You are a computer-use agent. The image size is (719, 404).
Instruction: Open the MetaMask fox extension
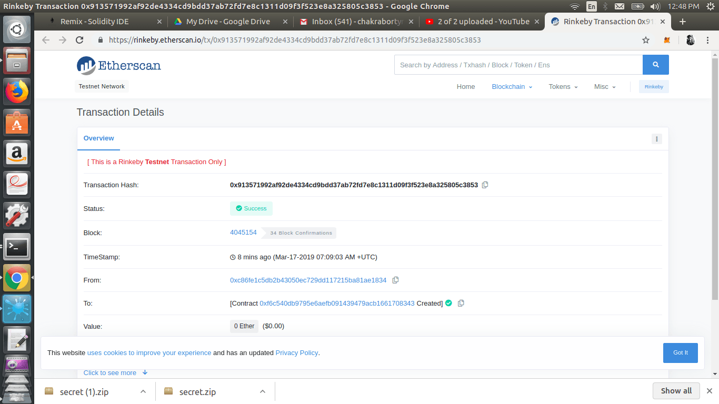pyautogui.click(x=666, y=40)
